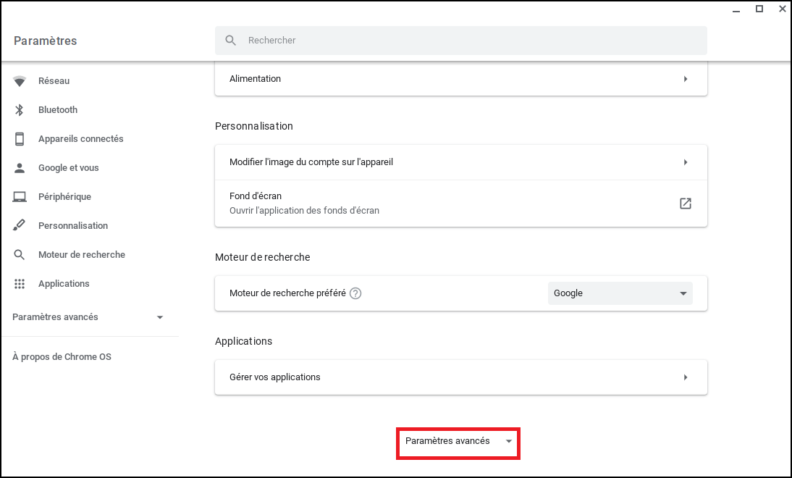Open Gérer vos applications

pos(460,377)
